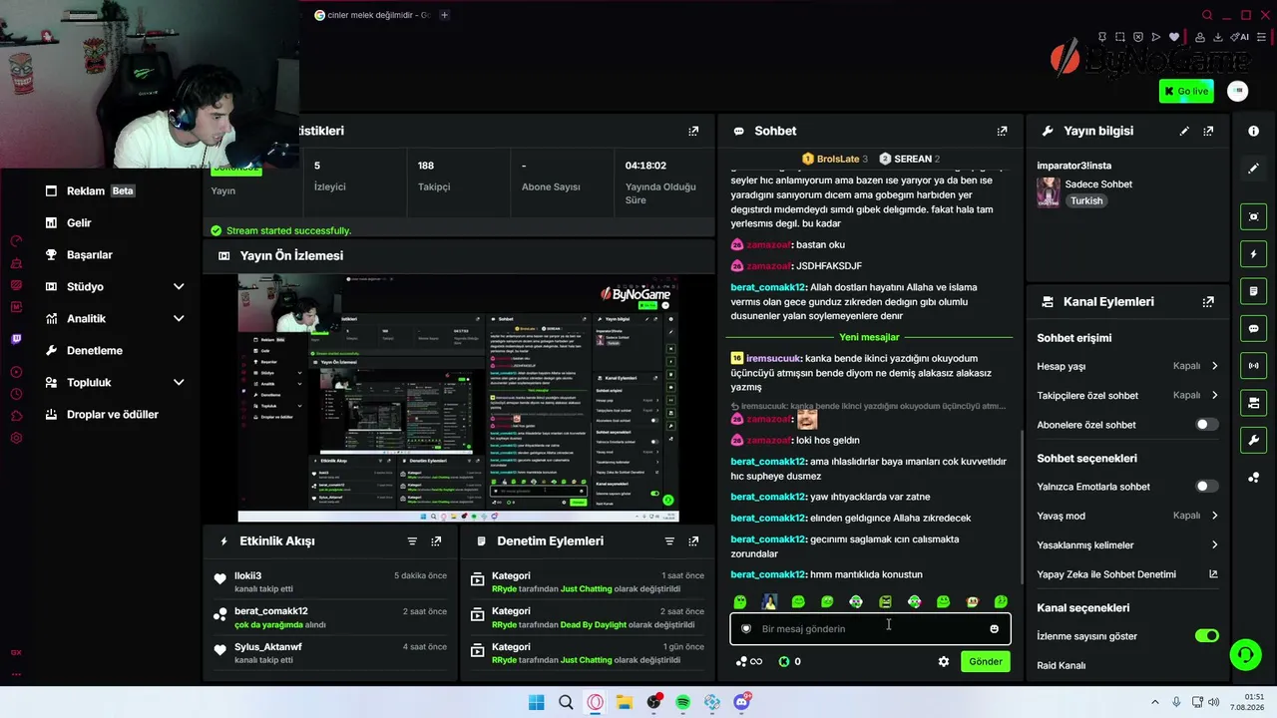Toggle the chat bubble widget icon in the right bar

[x=1254, y=328]
